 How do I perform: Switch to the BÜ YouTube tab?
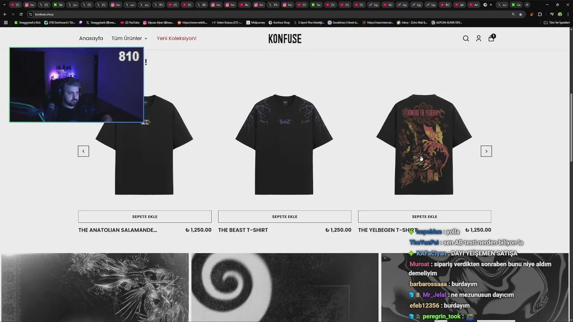pos(445,4)
